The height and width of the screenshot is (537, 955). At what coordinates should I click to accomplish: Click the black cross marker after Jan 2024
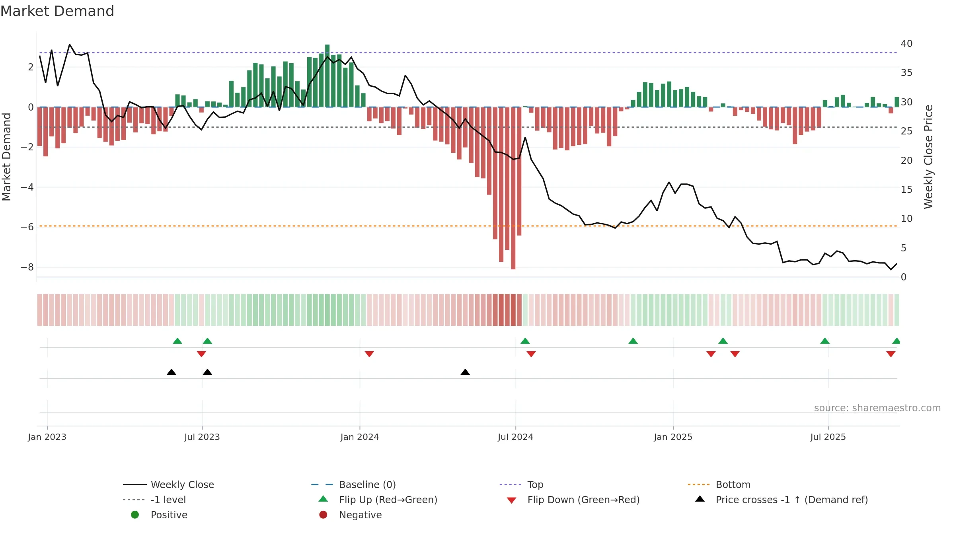(x=465, y=372)
